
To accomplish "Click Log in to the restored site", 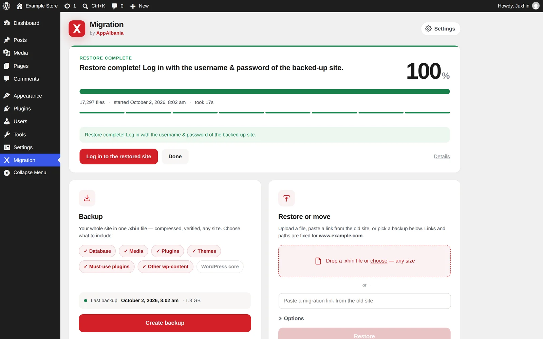I will tap(119, 157).
